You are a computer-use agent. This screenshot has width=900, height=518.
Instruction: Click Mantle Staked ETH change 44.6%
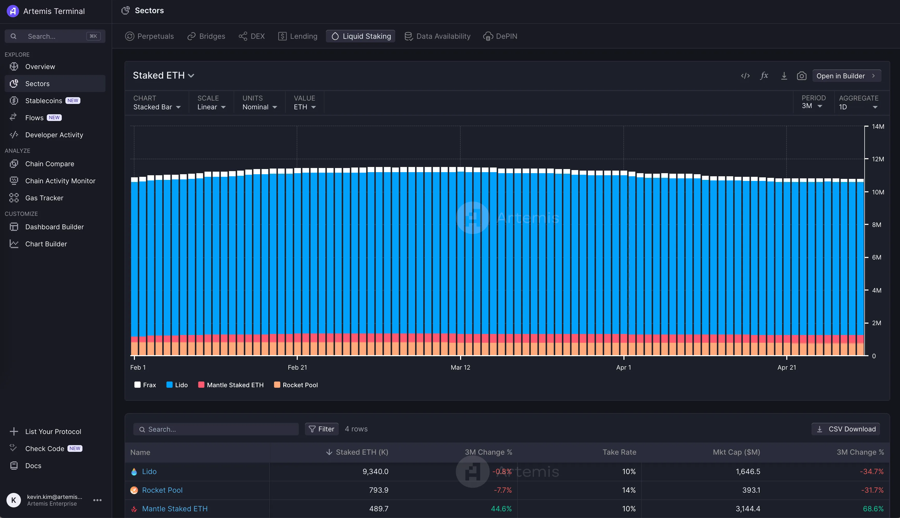point(501,509)
